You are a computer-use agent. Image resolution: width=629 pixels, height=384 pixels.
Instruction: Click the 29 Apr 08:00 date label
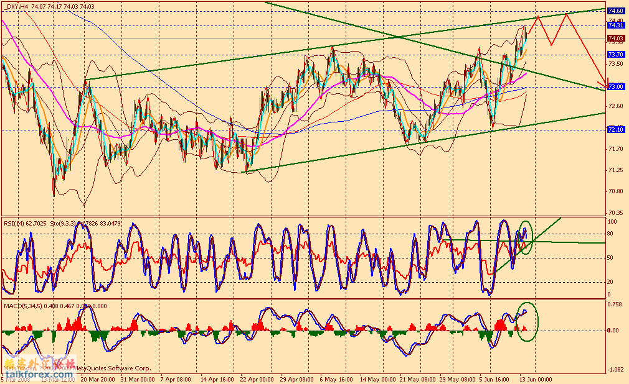pos(297,379)
